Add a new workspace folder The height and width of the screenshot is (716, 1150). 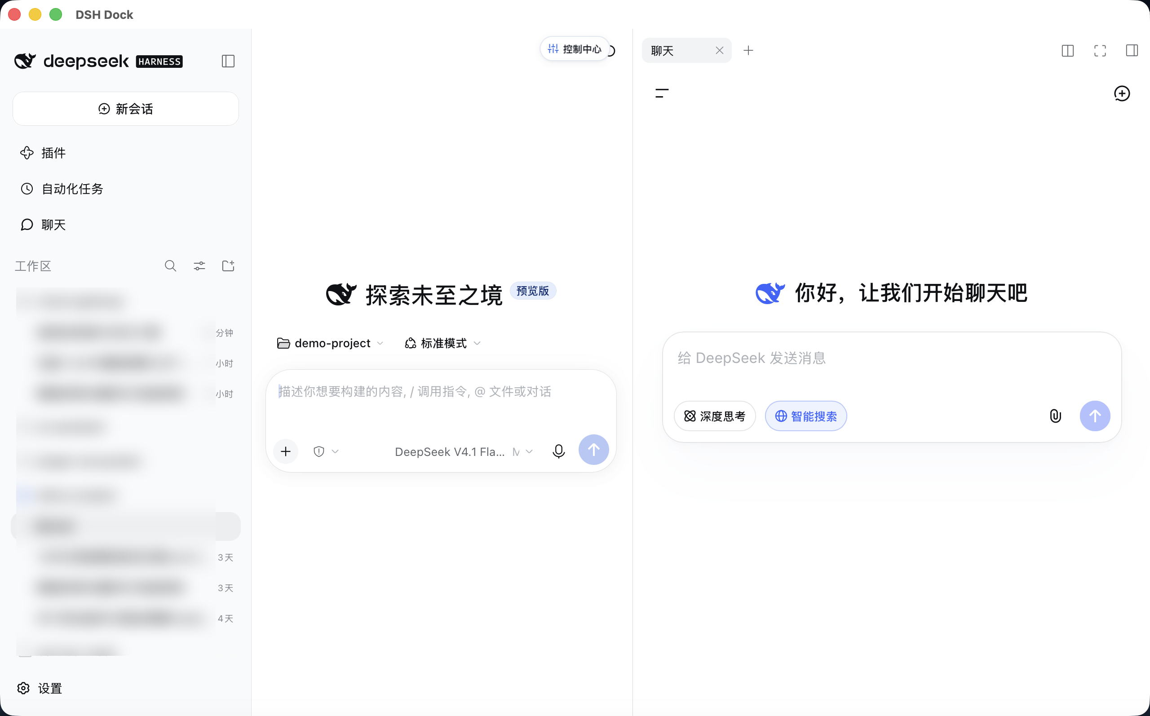pyautogui.click(x=228, y=266)
